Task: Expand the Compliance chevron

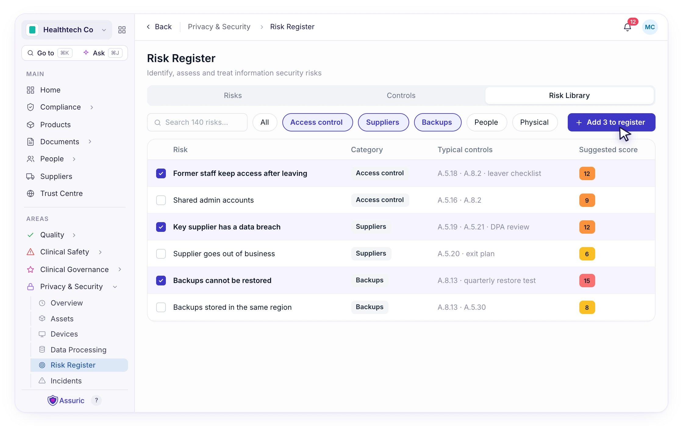Action: [92, 107]
